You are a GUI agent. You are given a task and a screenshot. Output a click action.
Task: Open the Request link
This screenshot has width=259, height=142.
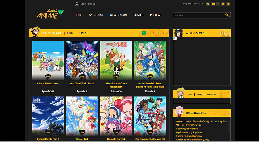click(187, 4)
